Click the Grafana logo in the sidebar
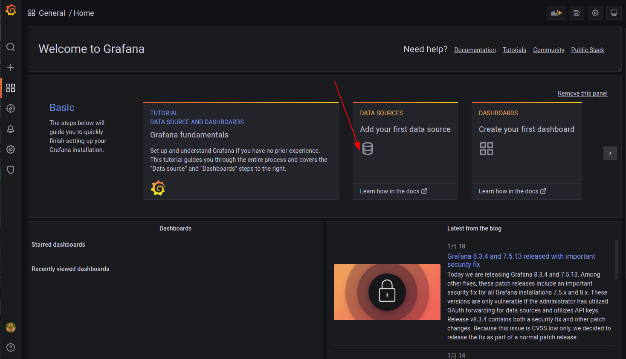Viewport: 626px width, 359px height. tap(11, 10)
